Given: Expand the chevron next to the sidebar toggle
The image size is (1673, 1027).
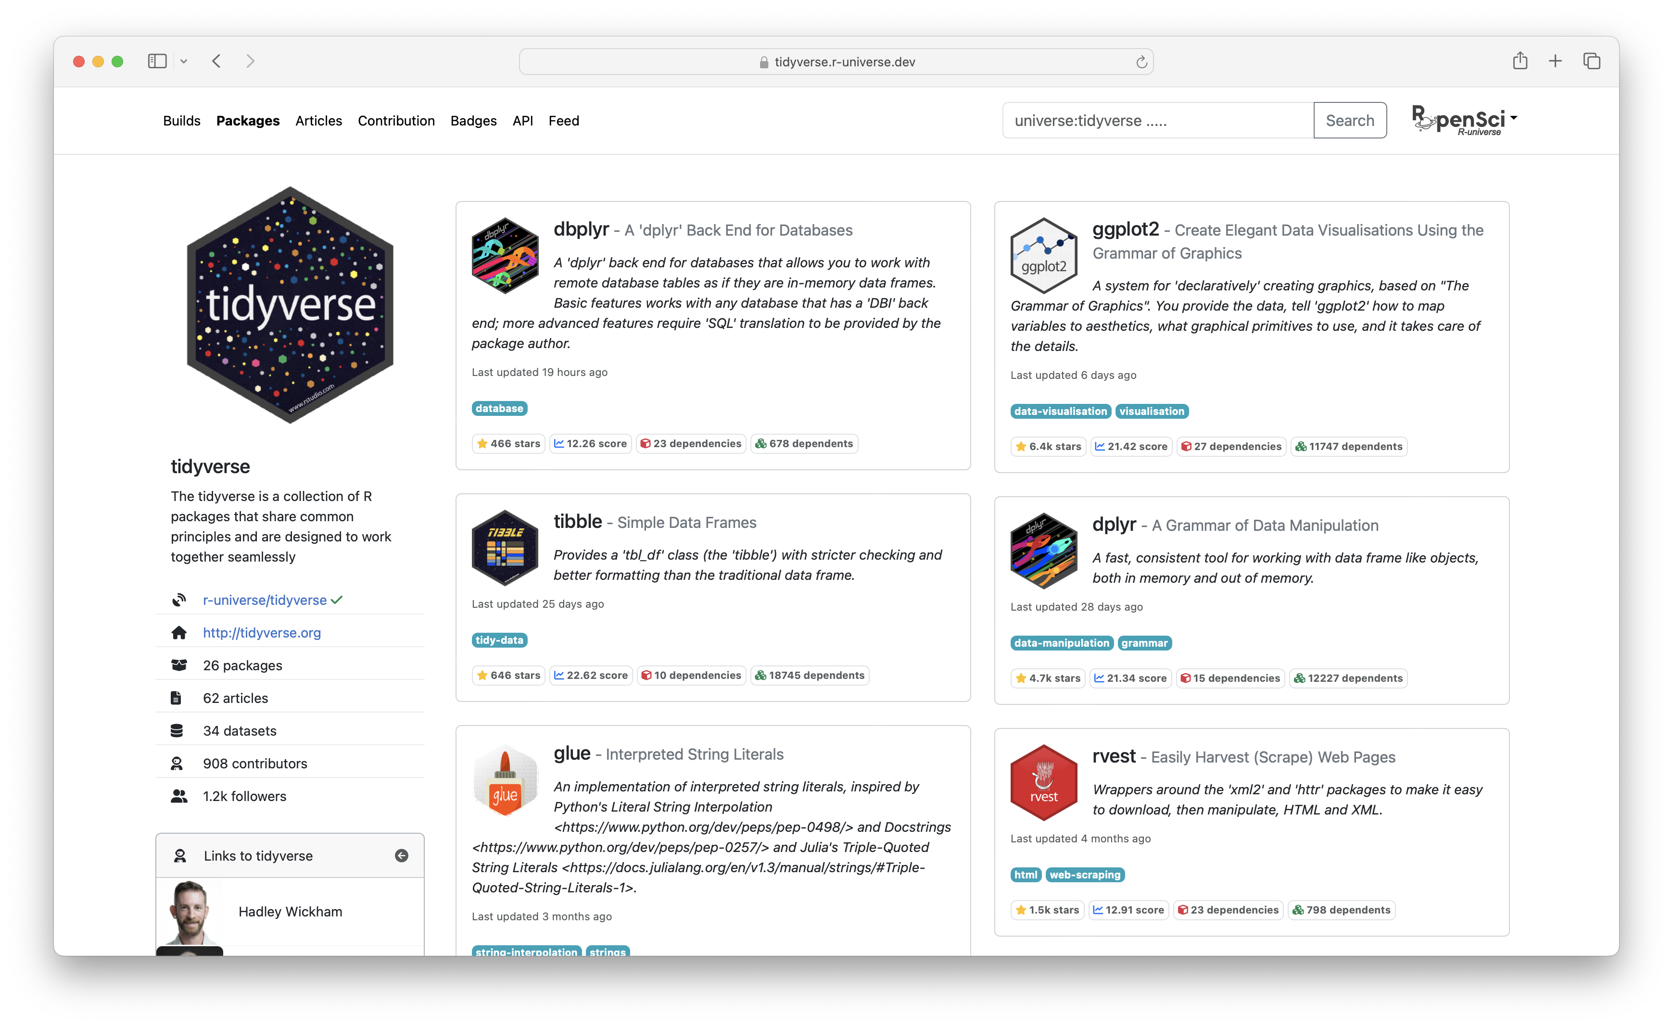Looking at the screenshot, I should click(x=184, y=61).
